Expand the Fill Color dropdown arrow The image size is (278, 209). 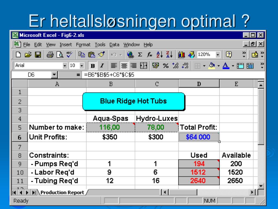click(219, 66)
